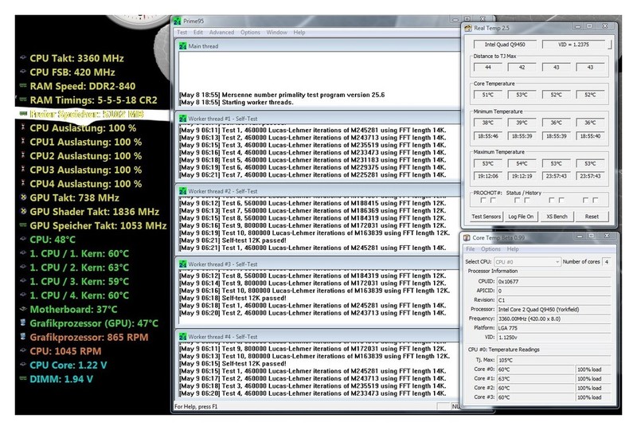The image size is (637, 430).
Task: Toggle third core's PROCHOT status checkbox
Action: (x=551, y=201)
